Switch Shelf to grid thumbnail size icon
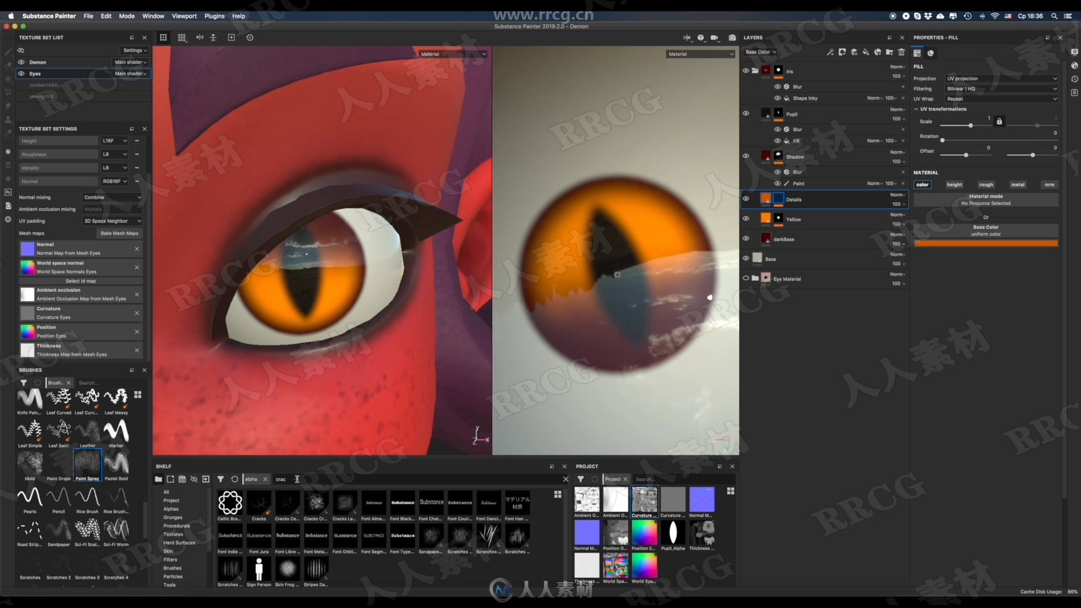 [x=557, y=494]
